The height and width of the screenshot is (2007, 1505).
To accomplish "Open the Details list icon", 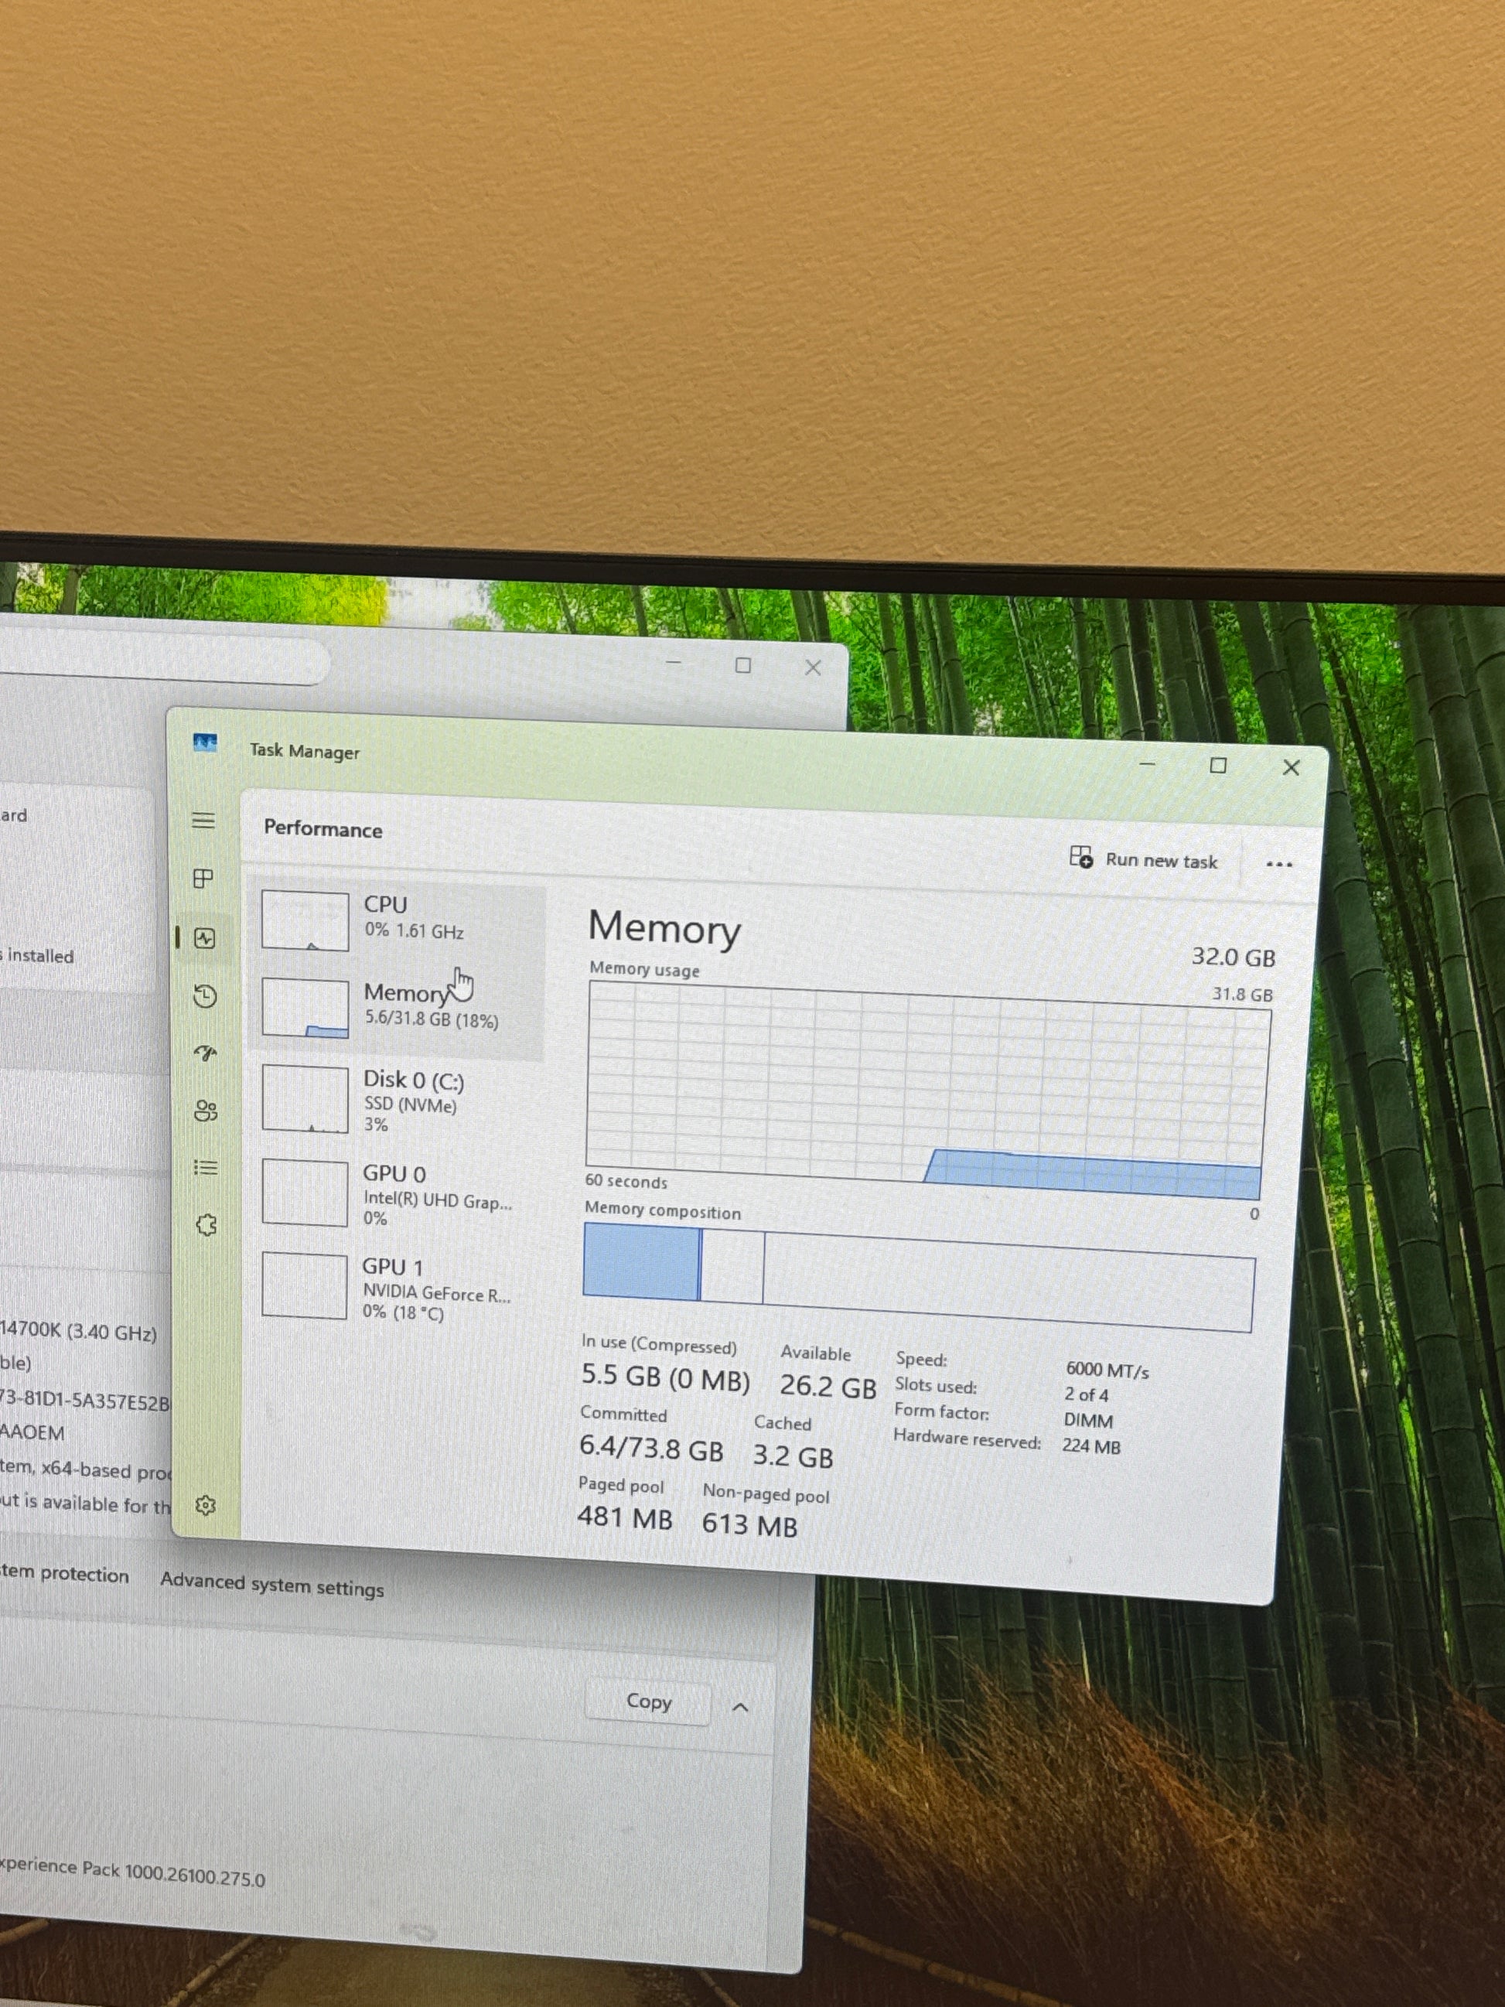I will coord(206,1168).
